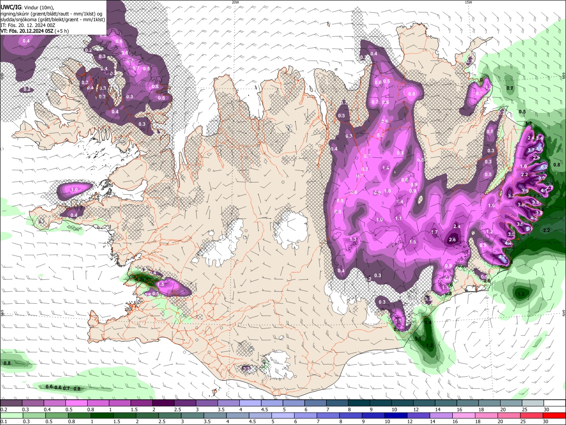Click the '0.1' label starting the lower legend scale
Image resolution: width=566 pixels, height=425 pixels.
click(4, 421)
